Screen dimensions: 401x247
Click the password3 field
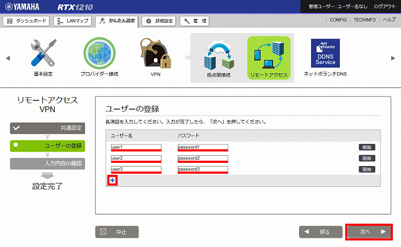pos(203,169)
